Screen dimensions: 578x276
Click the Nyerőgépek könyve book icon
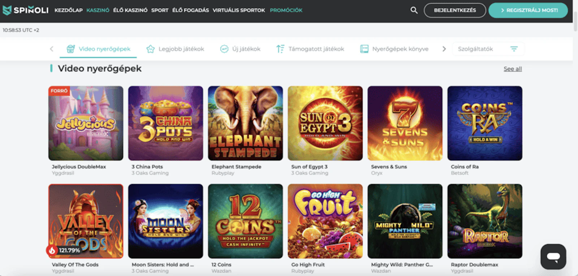364,49
